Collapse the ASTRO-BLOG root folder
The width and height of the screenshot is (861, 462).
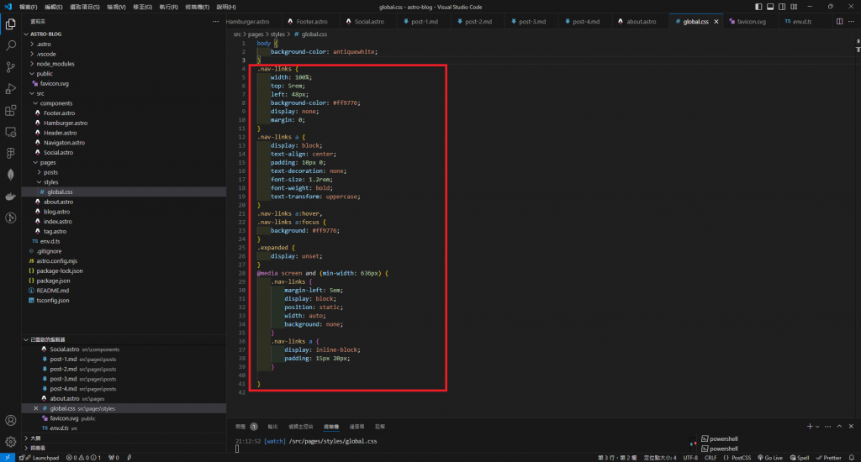click(x=26, y=34)
